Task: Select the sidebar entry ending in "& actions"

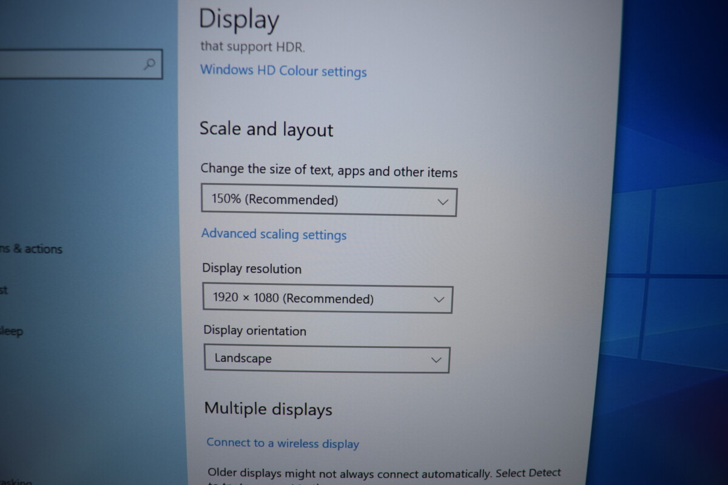Action: pyautogui.click(x=31, y=249)
